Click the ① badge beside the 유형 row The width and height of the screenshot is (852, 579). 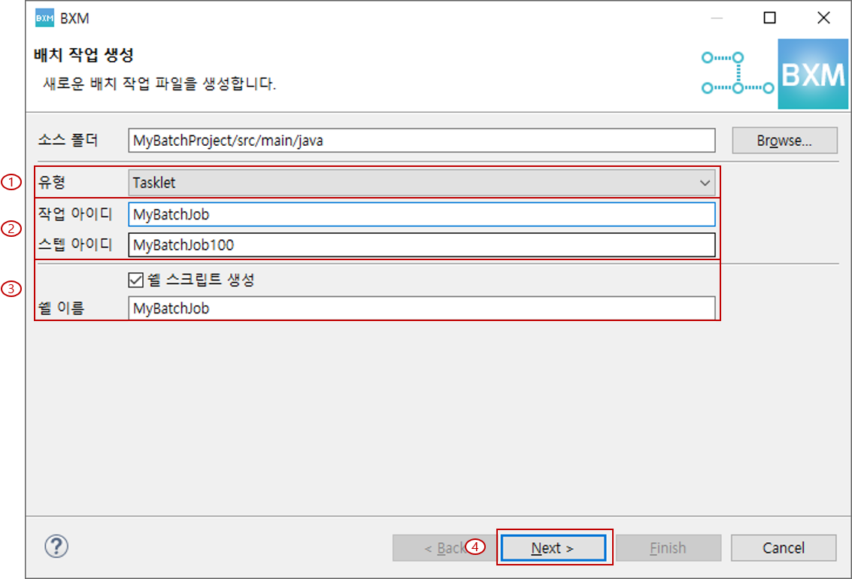click(x=11, y=181)
